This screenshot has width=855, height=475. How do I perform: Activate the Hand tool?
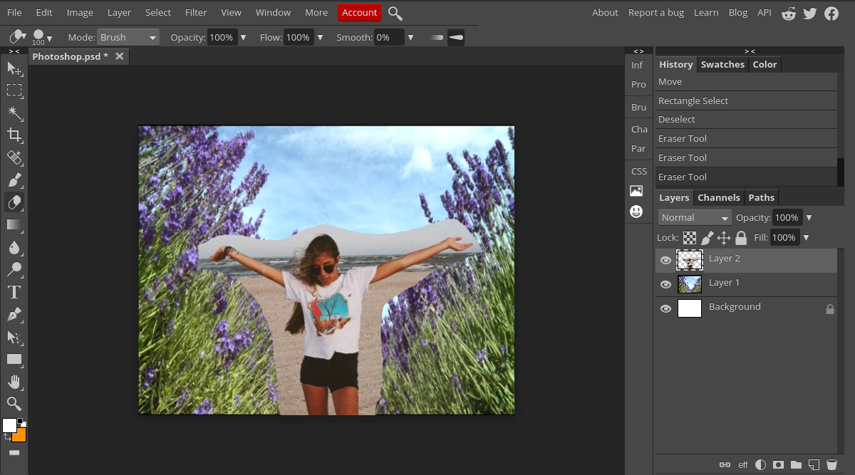14,382
